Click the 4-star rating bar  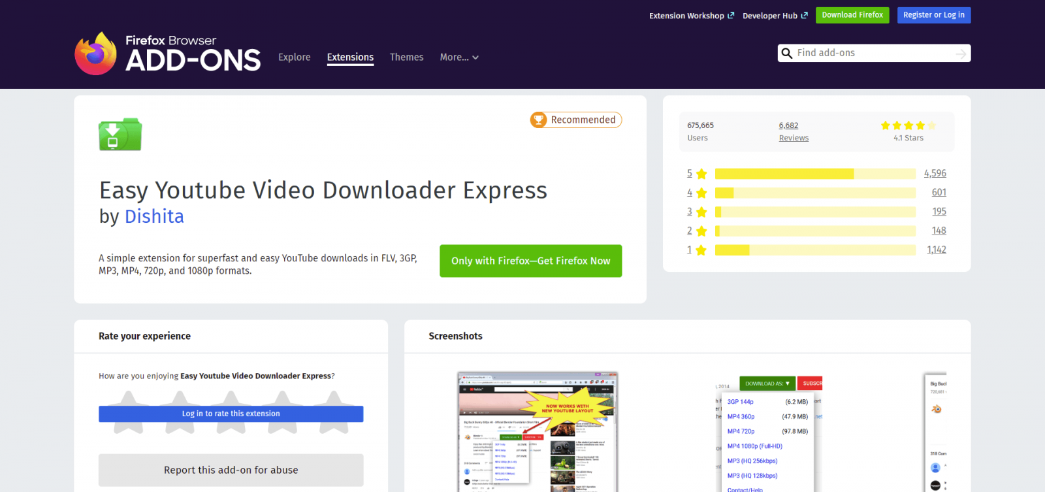[815, 193]
